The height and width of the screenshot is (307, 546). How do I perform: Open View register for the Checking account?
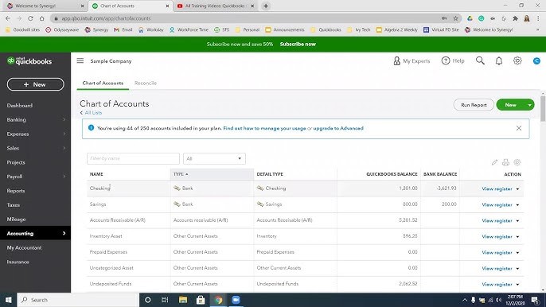point(497,189)
